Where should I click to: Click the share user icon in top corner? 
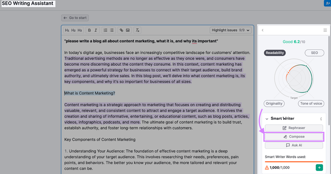coord(327,3)
